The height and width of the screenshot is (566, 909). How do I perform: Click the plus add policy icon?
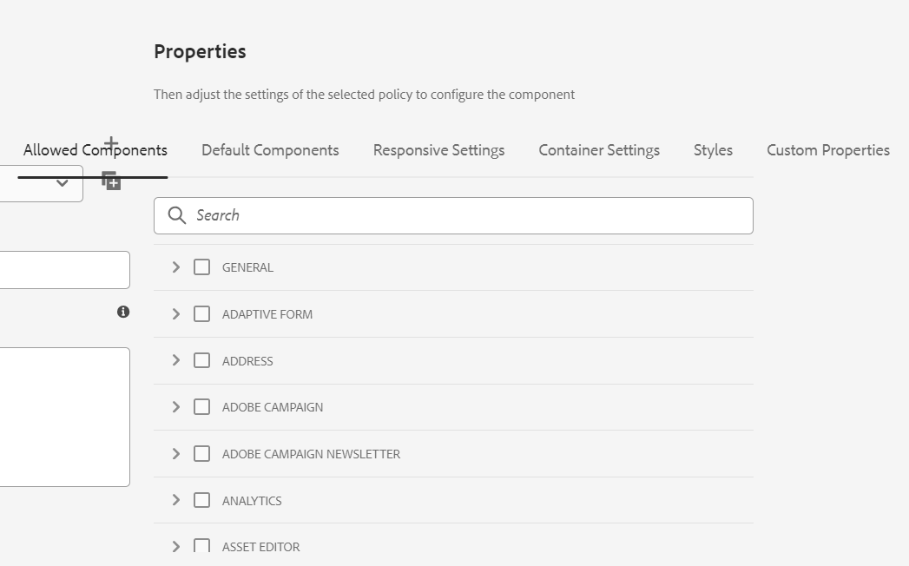point(111,142)
